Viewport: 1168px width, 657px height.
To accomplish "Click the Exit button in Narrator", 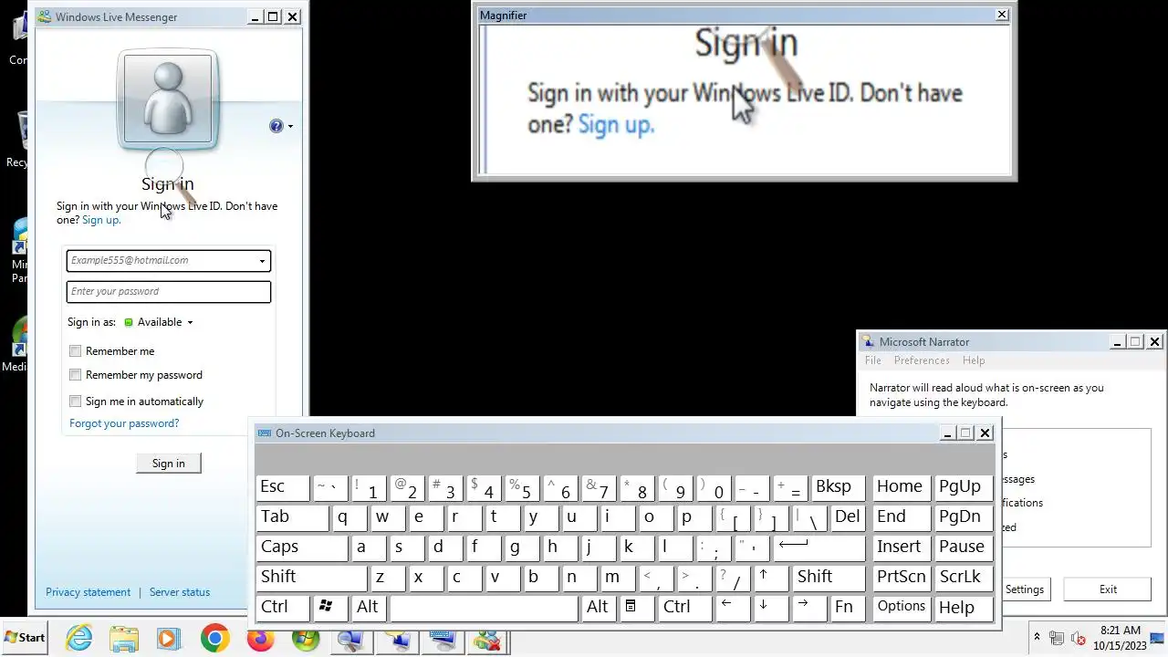I will [1108, 589].
